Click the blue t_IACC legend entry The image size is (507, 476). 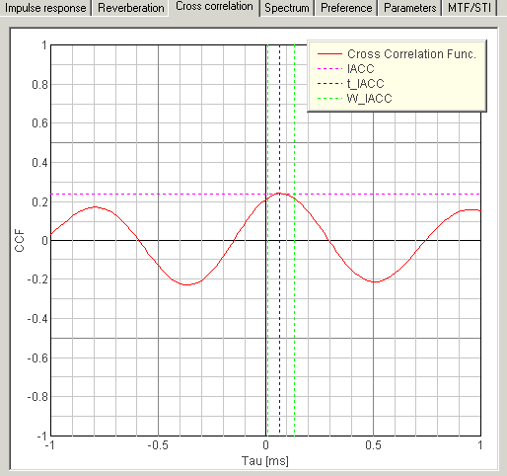click(351, 84)
